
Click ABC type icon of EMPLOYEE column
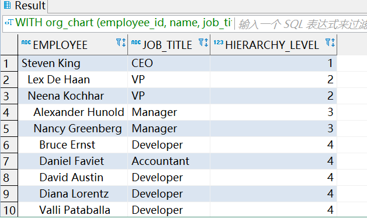tap(26, 43)
